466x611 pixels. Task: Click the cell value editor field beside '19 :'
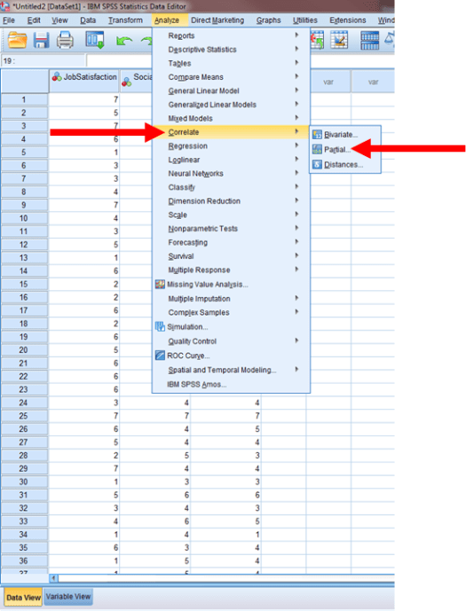[x=119, y=61]
